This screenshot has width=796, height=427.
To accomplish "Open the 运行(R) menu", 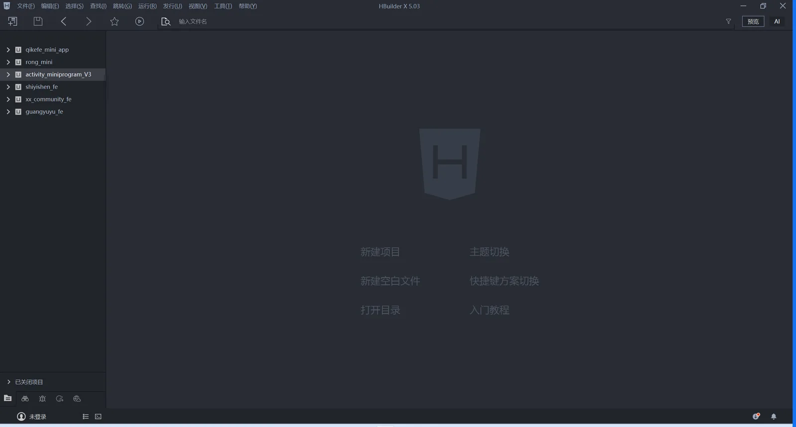I will 147,6.
